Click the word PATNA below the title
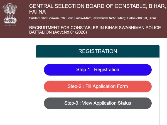The width and height of the screenshot is (167, 125). pos(38,12)
